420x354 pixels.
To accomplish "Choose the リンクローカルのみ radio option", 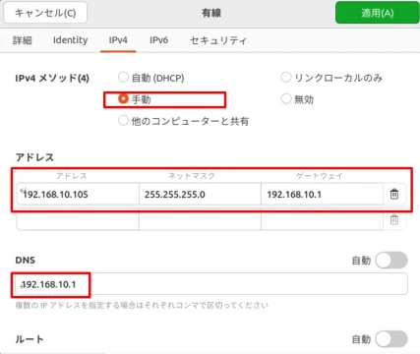I will [x=286, y=78].
